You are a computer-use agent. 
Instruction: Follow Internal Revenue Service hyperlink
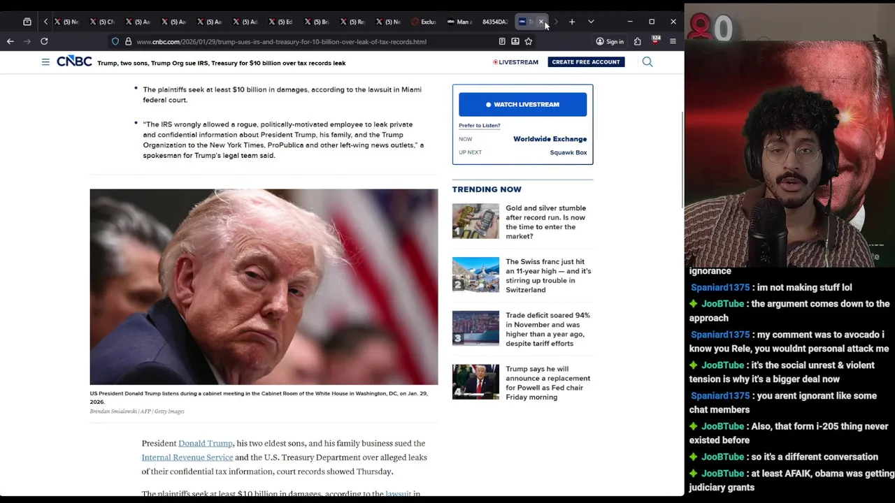pyautogui.click(x=187, y=457)
